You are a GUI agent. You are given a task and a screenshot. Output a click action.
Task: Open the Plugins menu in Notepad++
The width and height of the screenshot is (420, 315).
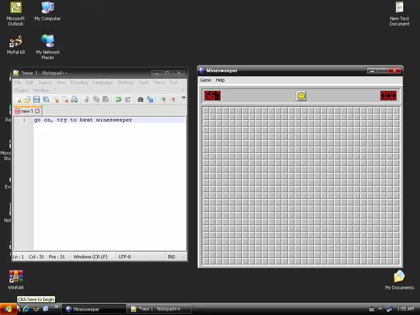pyautogui.click(x=21, y=90)
